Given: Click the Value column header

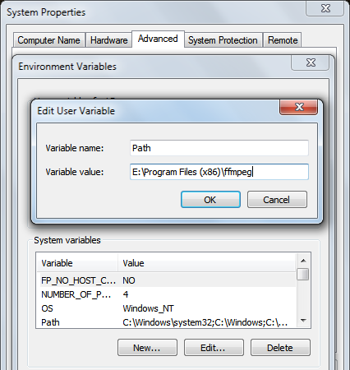Looking at the screenshot, I should (207, 263).
